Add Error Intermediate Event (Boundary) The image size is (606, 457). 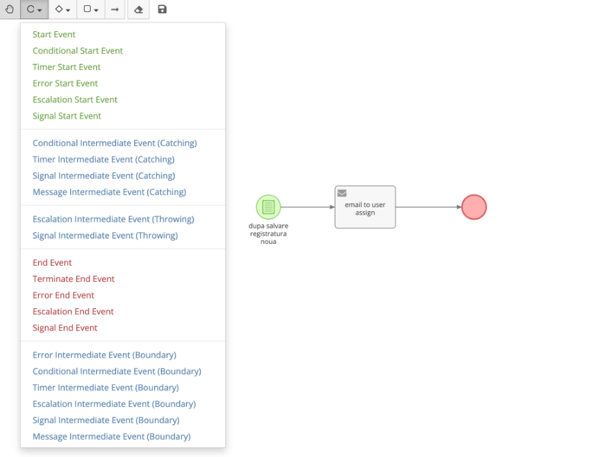(104, 355)
